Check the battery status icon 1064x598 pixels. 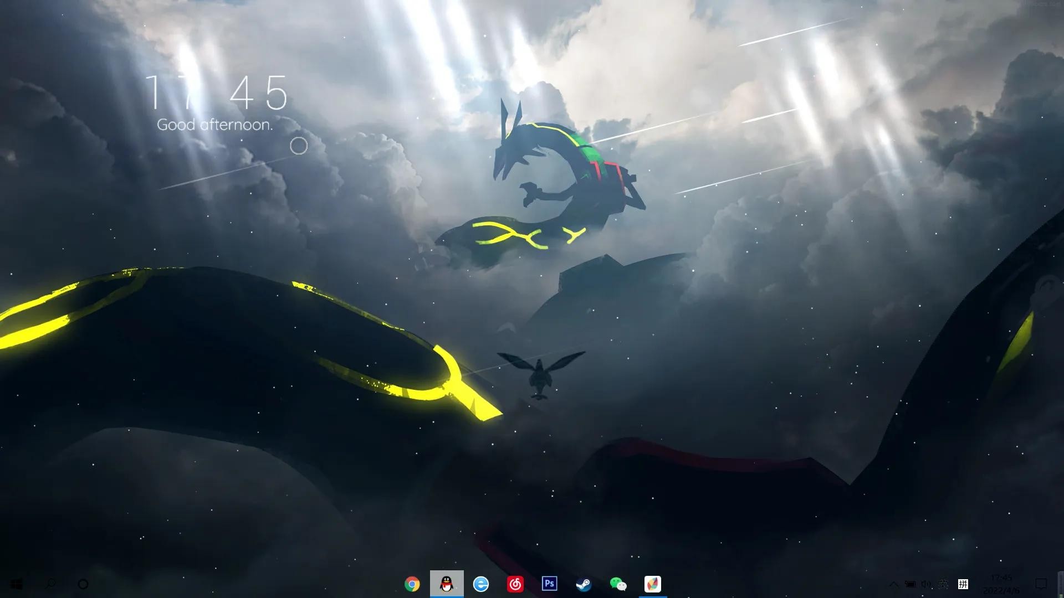click(910, 584)
